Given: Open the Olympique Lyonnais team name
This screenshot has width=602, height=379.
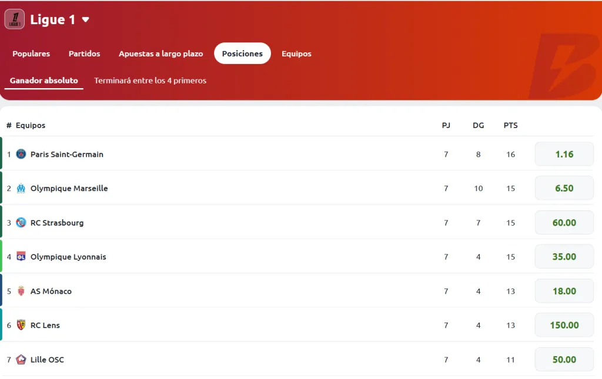Looking at the screenshot, I should pos(68,257).
